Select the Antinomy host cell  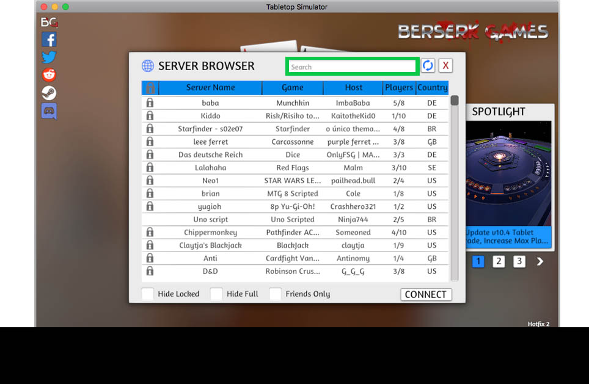pos(353,258)
